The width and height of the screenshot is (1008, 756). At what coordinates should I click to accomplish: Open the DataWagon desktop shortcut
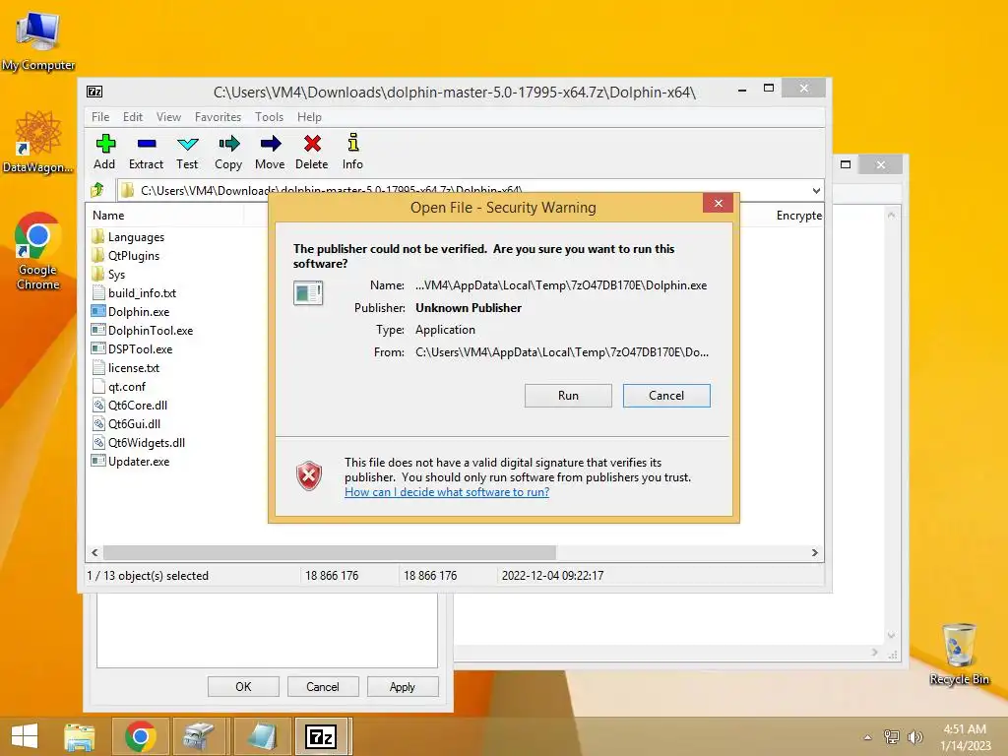click(x=38, y=142)
